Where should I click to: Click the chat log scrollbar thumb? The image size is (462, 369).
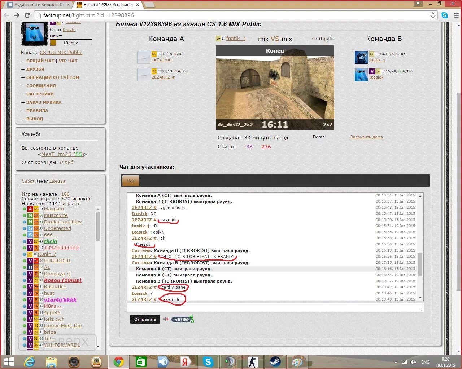click(420, 264)
